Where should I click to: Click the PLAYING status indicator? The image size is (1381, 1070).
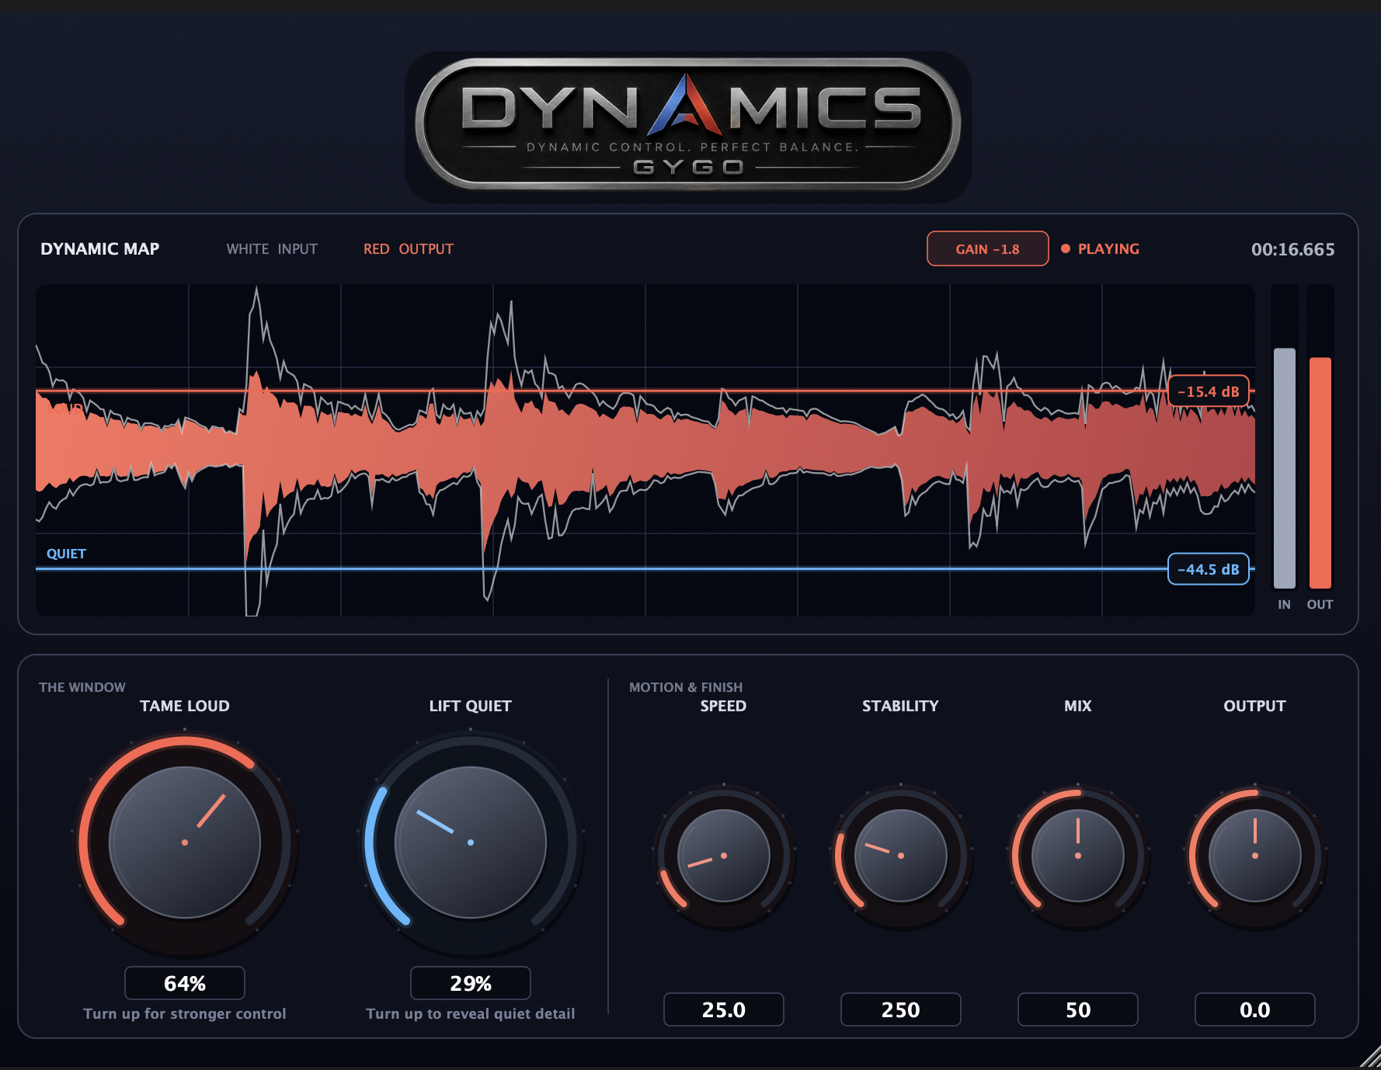point(1100,248)
